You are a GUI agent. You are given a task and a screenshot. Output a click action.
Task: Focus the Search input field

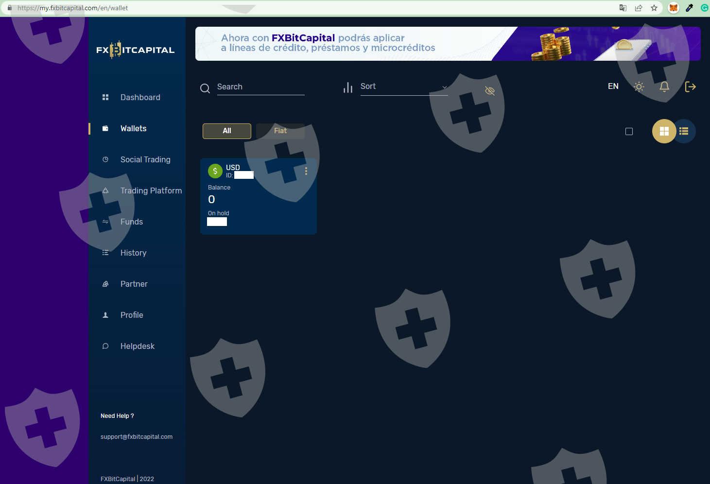(x=260, y=87)
